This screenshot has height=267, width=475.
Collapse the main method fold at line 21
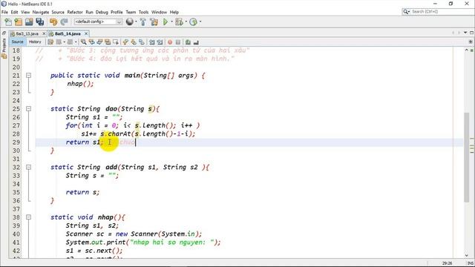(x=28, y=76)
